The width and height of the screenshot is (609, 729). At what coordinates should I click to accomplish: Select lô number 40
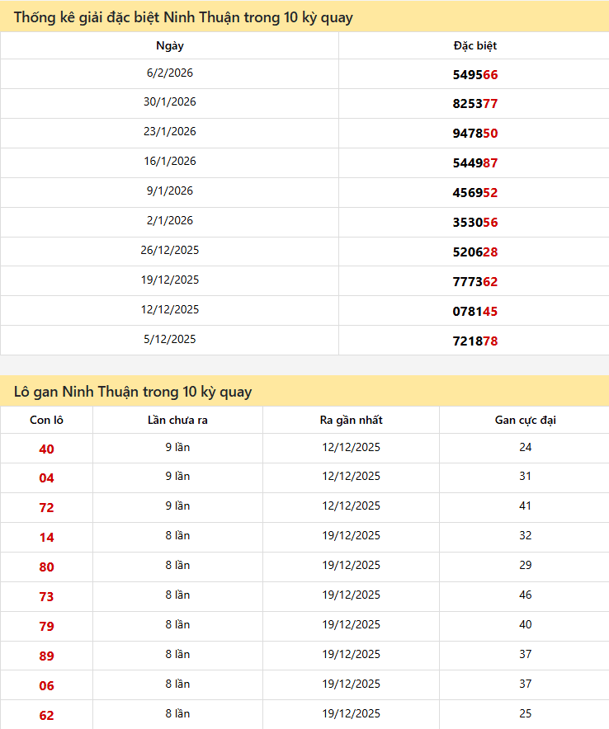pos(46,449)
